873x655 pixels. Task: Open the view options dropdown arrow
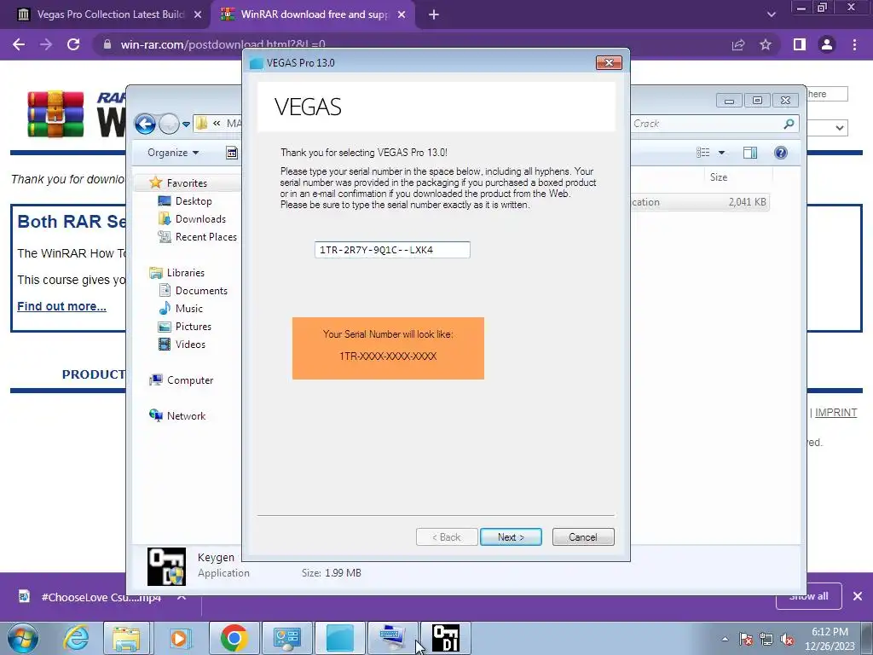[721, 153]
